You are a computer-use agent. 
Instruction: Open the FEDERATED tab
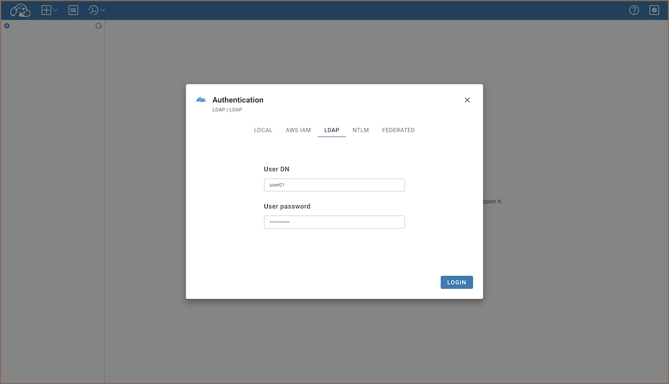pos(398,130)
